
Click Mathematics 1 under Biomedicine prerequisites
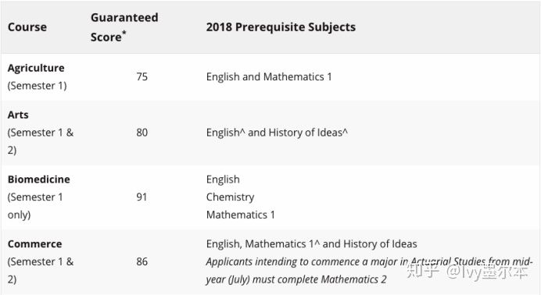[x=241, y=215]
